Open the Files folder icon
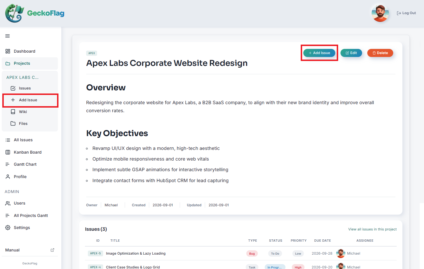 pyautogui.click(x=13, y=123)
